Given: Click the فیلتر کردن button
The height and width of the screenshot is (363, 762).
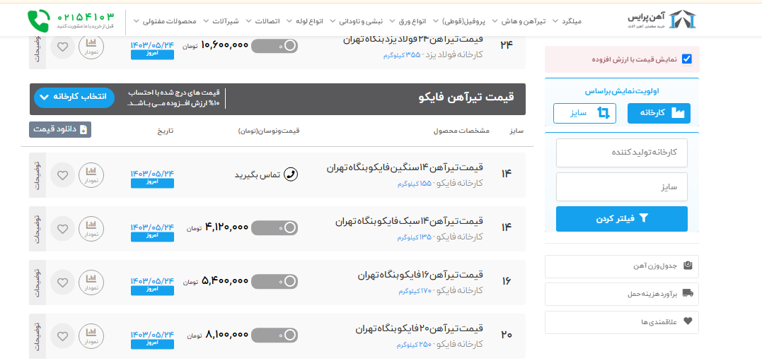Looking at the screenshot, I should click(621, 219).
